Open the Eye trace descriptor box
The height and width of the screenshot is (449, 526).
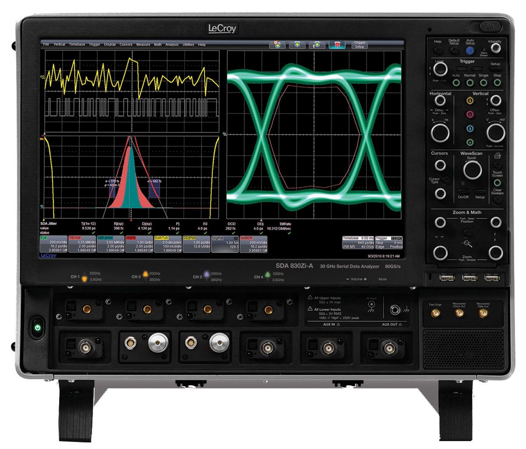tap(53, 244)
